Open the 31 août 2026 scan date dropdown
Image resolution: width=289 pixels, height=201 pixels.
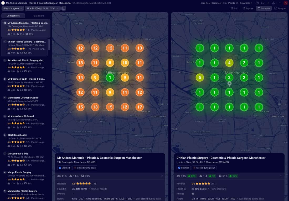pos(43,8)
